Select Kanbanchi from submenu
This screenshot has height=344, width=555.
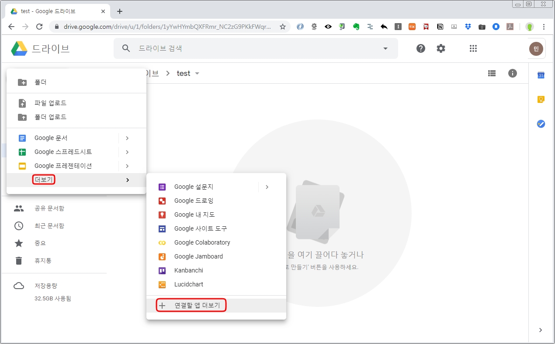216,271
